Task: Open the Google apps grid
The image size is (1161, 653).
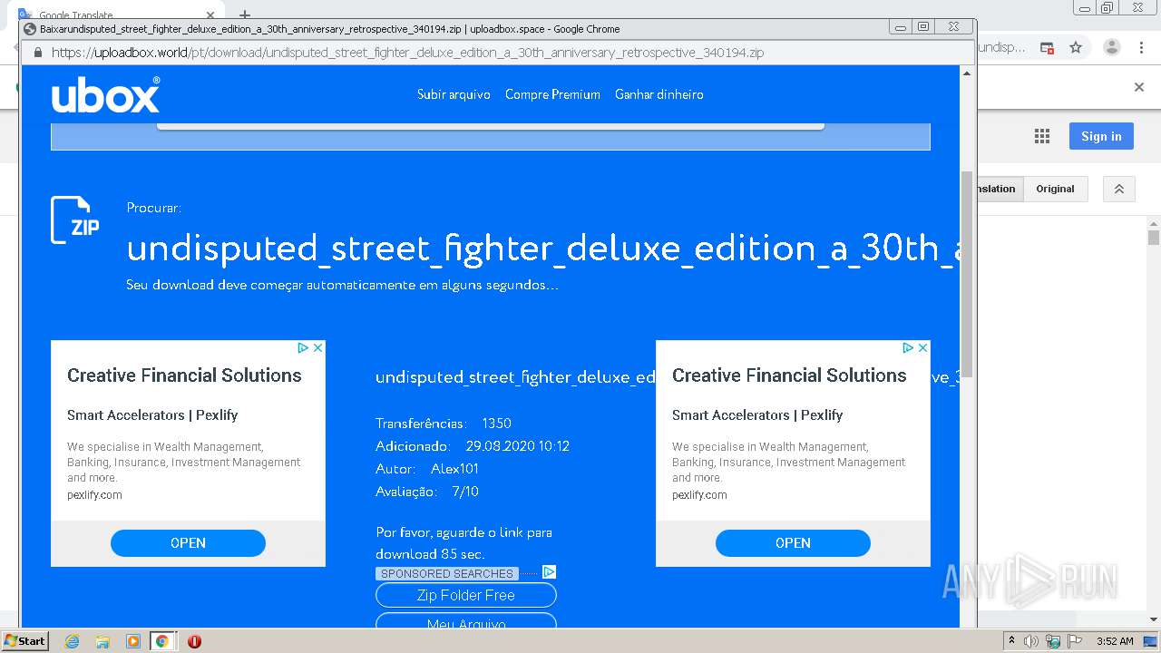Action: 1042,136
